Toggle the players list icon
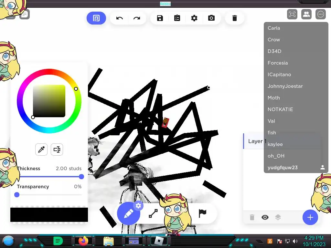The height and width of the screenshot is (248, 331). coord(306,14)
